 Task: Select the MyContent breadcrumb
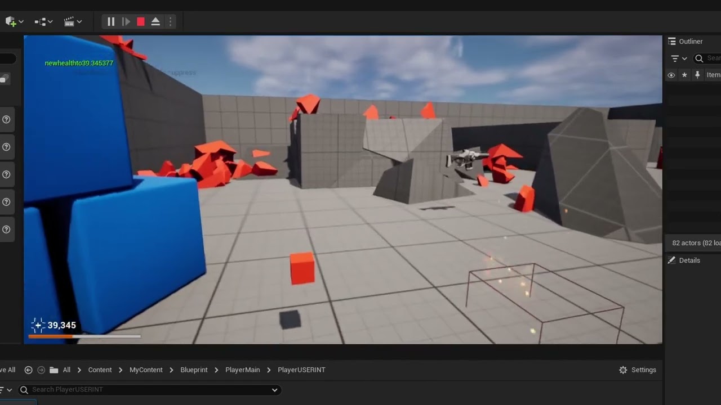tap(146, 370)
